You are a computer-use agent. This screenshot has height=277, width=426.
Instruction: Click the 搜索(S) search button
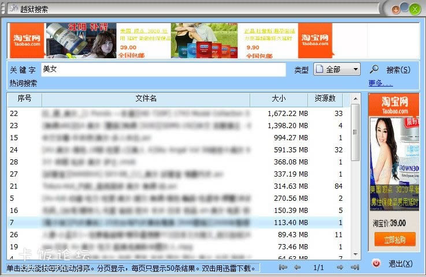point(398,69)
